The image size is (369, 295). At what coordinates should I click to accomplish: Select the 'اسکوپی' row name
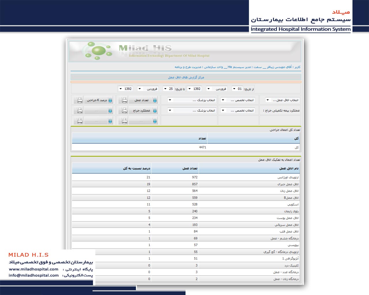(x=293, y=204)
